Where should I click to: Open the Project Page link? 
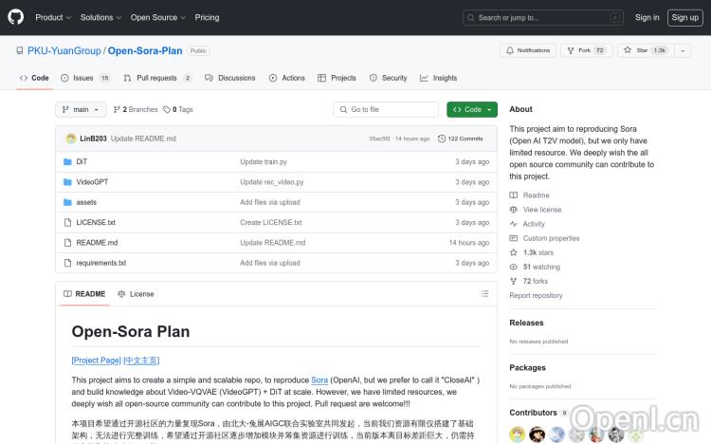click(x=96, y=361)
